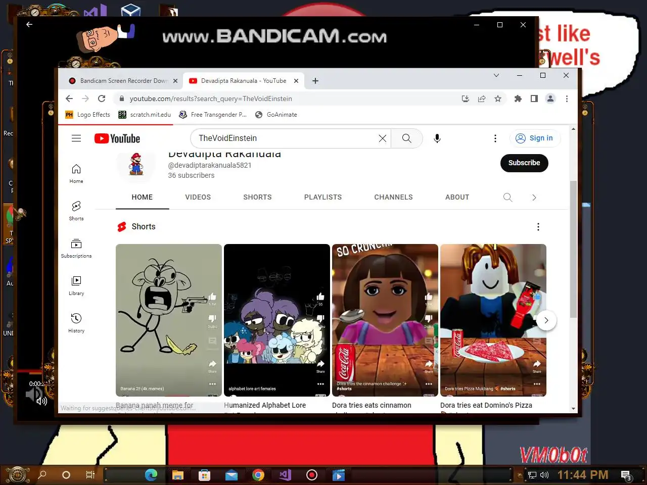647x485 pixels.
Task: Open Windows taskbar search
Action: 42,475
